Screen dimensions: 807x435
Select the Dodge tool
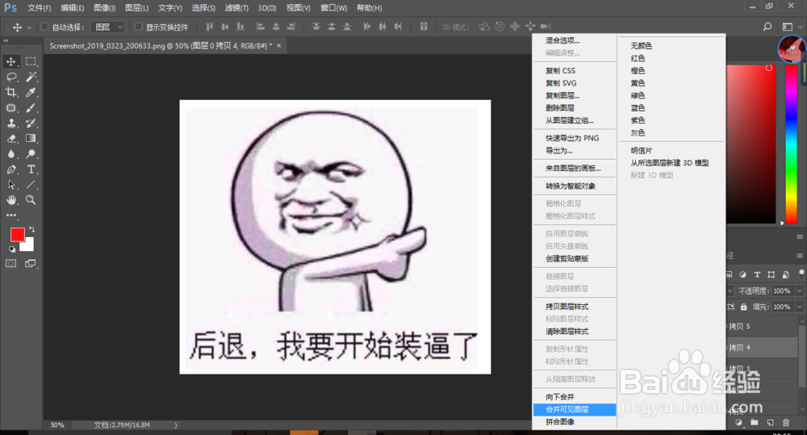[x=31, y=154]
